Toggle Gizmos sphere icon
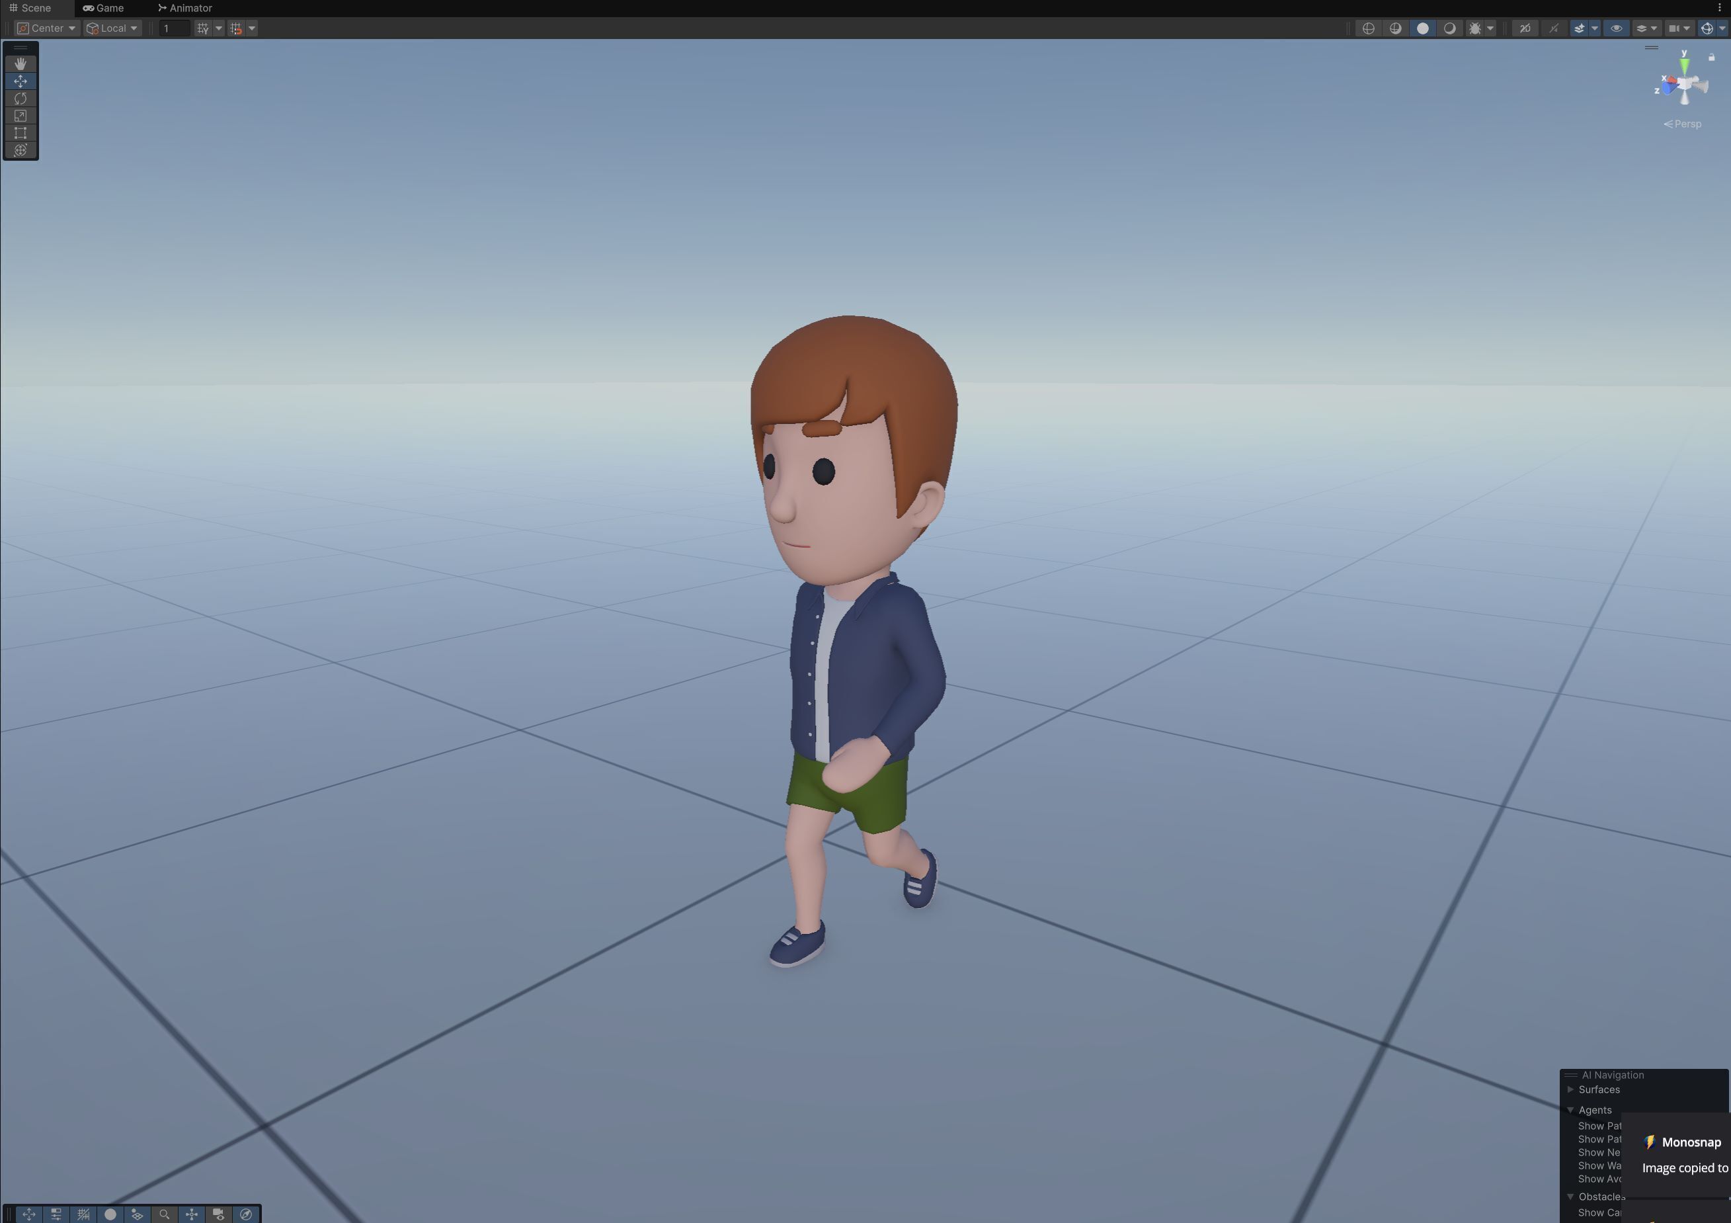 click(x=1707, y=28)
